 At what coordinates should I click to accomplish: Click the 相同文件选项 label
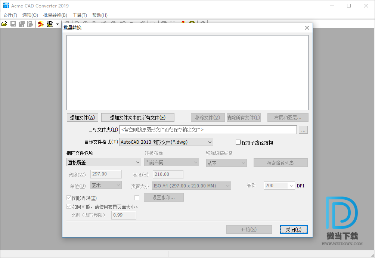80,153
